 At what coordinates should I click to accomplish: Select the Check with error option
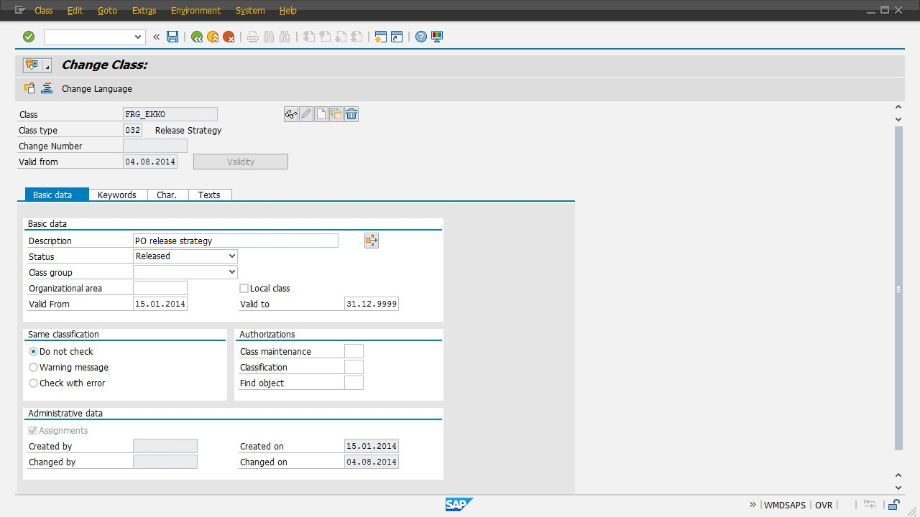click(x=34, y=383)
